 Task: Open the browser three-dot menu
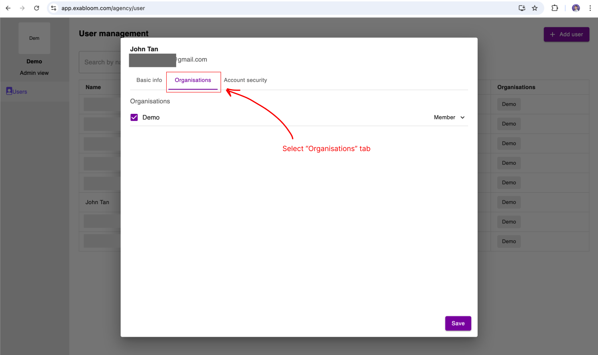[x=590, y=8]
